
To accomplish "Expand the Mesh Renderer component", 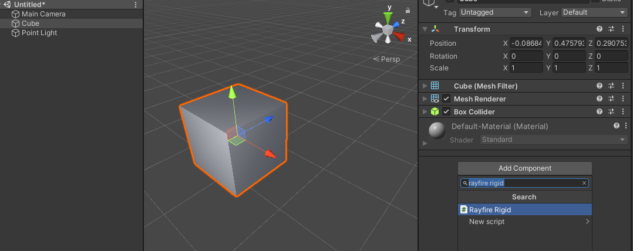I will [425, 99].
